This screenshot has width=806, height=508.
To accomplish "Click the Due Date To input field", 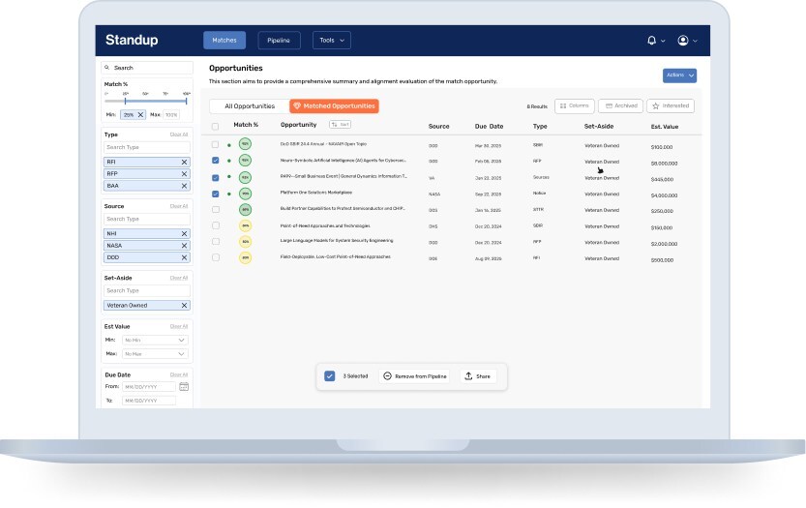I will click(149, 401).
